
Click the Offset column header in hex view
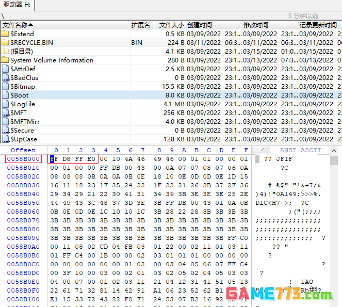pyautogui.click(x=23, y=150)
